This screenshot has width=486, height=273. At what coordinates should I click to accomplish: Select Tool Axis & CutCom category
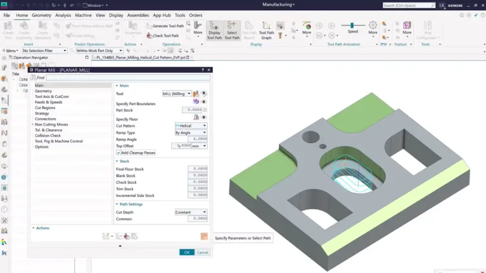click(52, 97)
